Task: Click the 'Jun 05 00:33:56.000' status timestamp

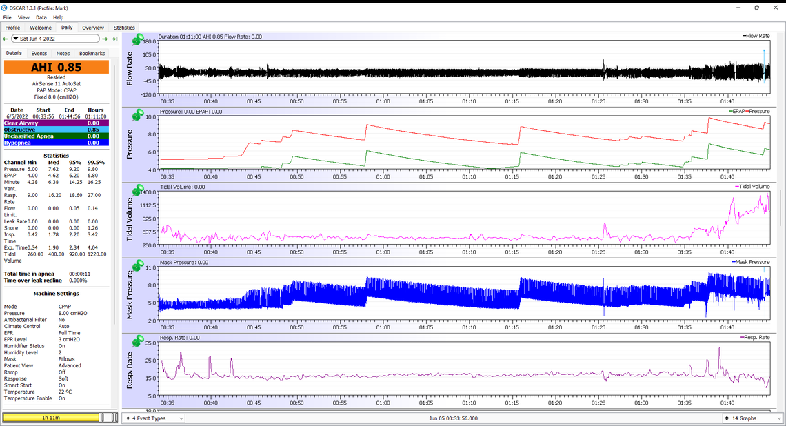Action: (x=453, y=418)
